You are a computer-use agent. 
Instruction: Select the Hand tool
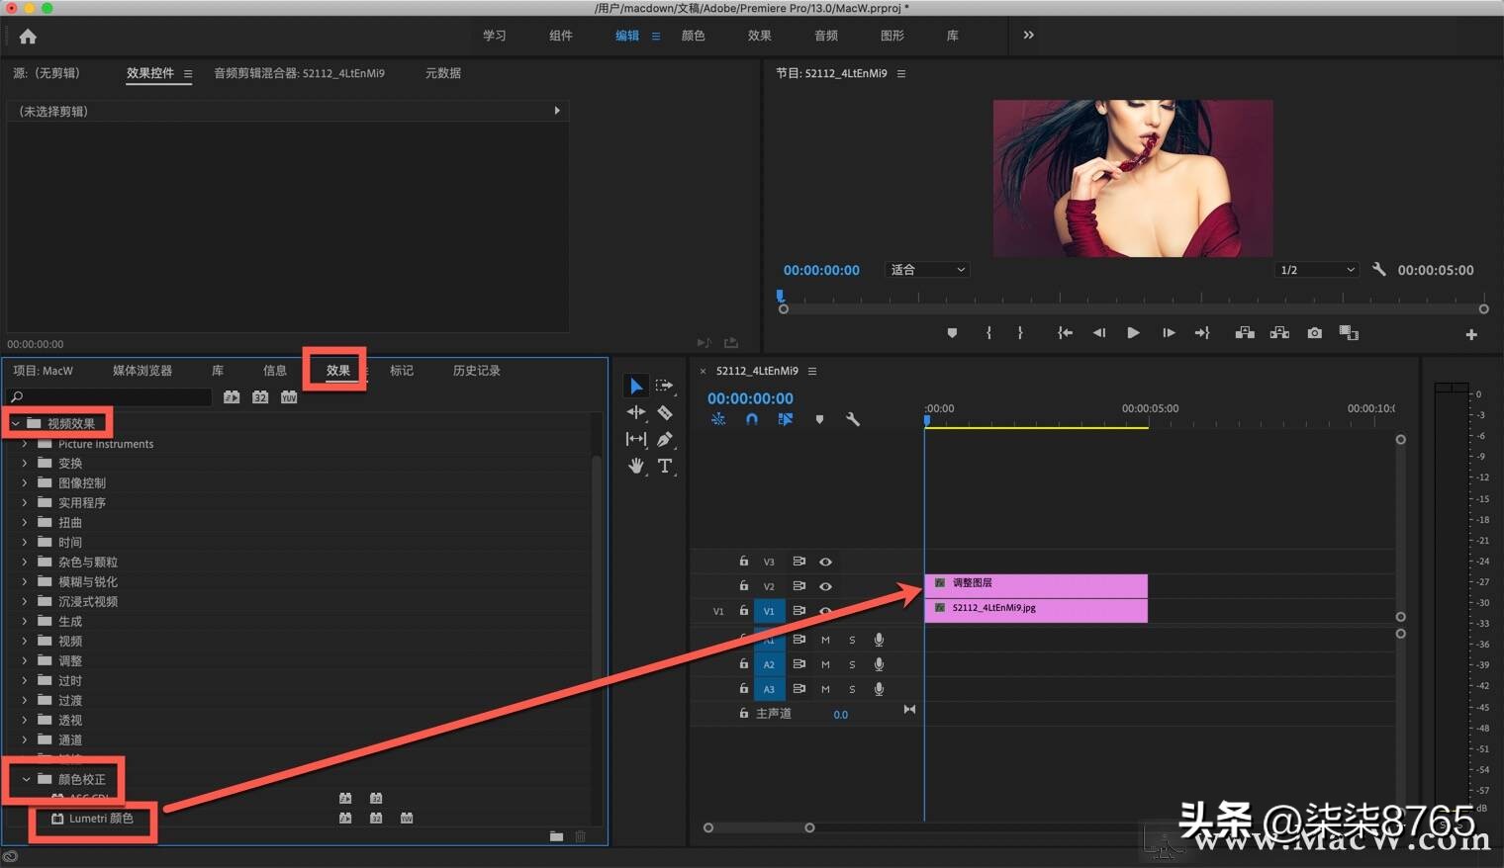[x=636, y=466]
